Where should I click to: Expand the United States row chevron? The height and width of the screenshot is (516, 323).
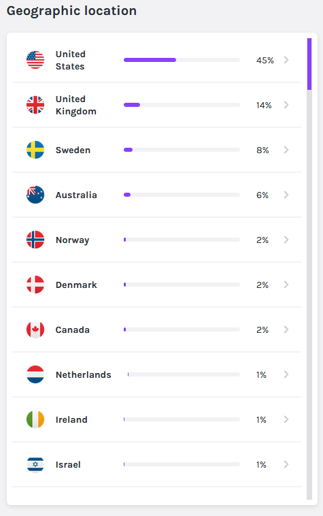286,60
